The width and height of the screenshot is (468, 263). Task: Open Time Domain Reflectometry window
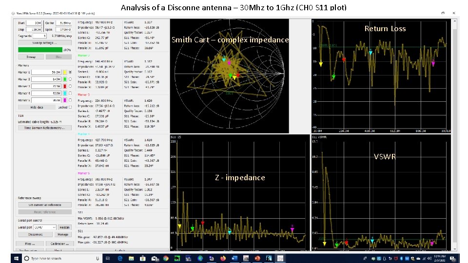click(45, 128)
